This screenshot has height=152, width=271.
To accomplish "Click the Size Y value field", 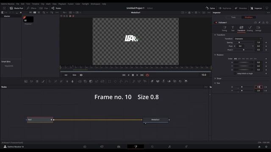I will tap(258, 90).
